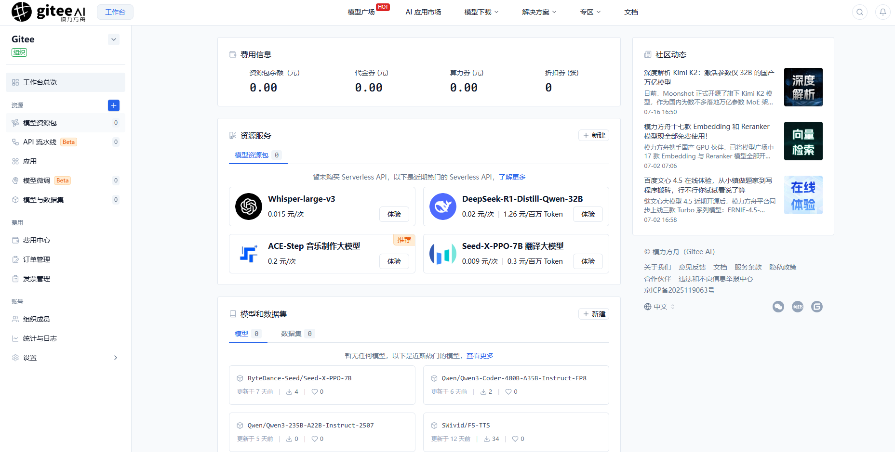Open the 模型下载 dropdown menu
Image resolution: width=895 pixels, height=452 pixels.
pyautogui.click(x=481, y=12)
